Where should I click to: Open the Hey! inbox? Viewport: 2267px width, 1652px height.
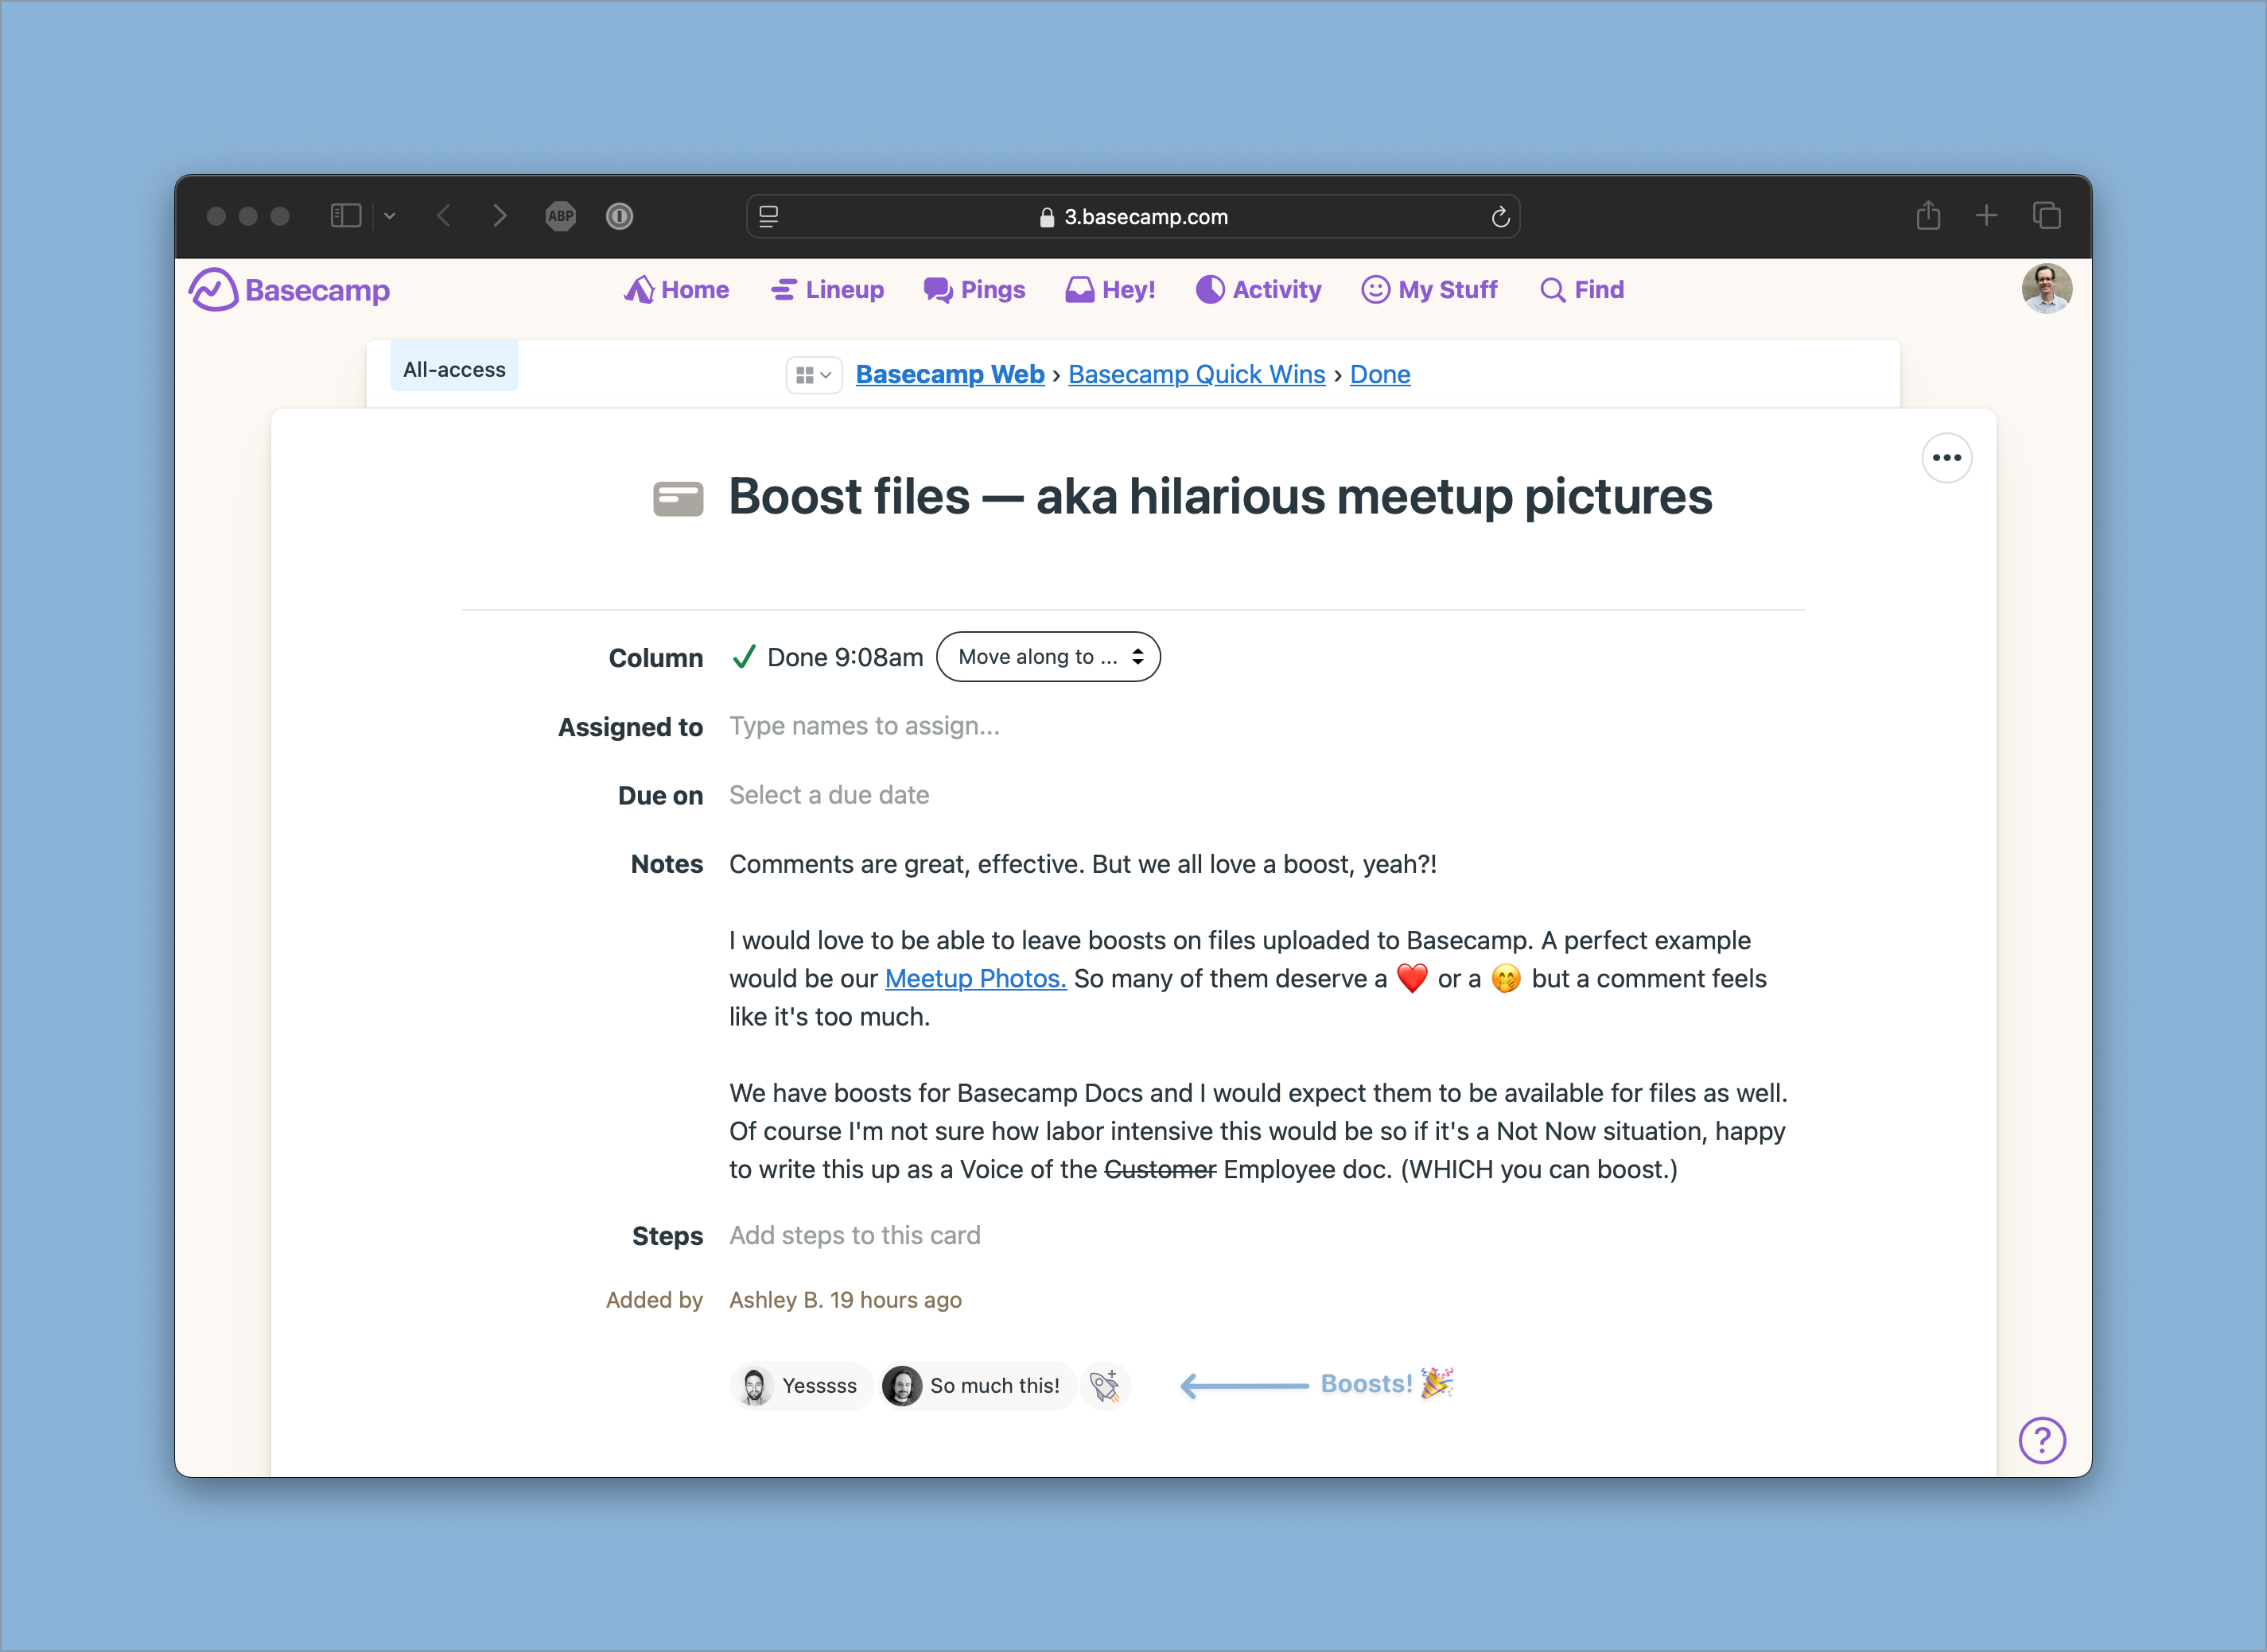(x=1110, y=290)
